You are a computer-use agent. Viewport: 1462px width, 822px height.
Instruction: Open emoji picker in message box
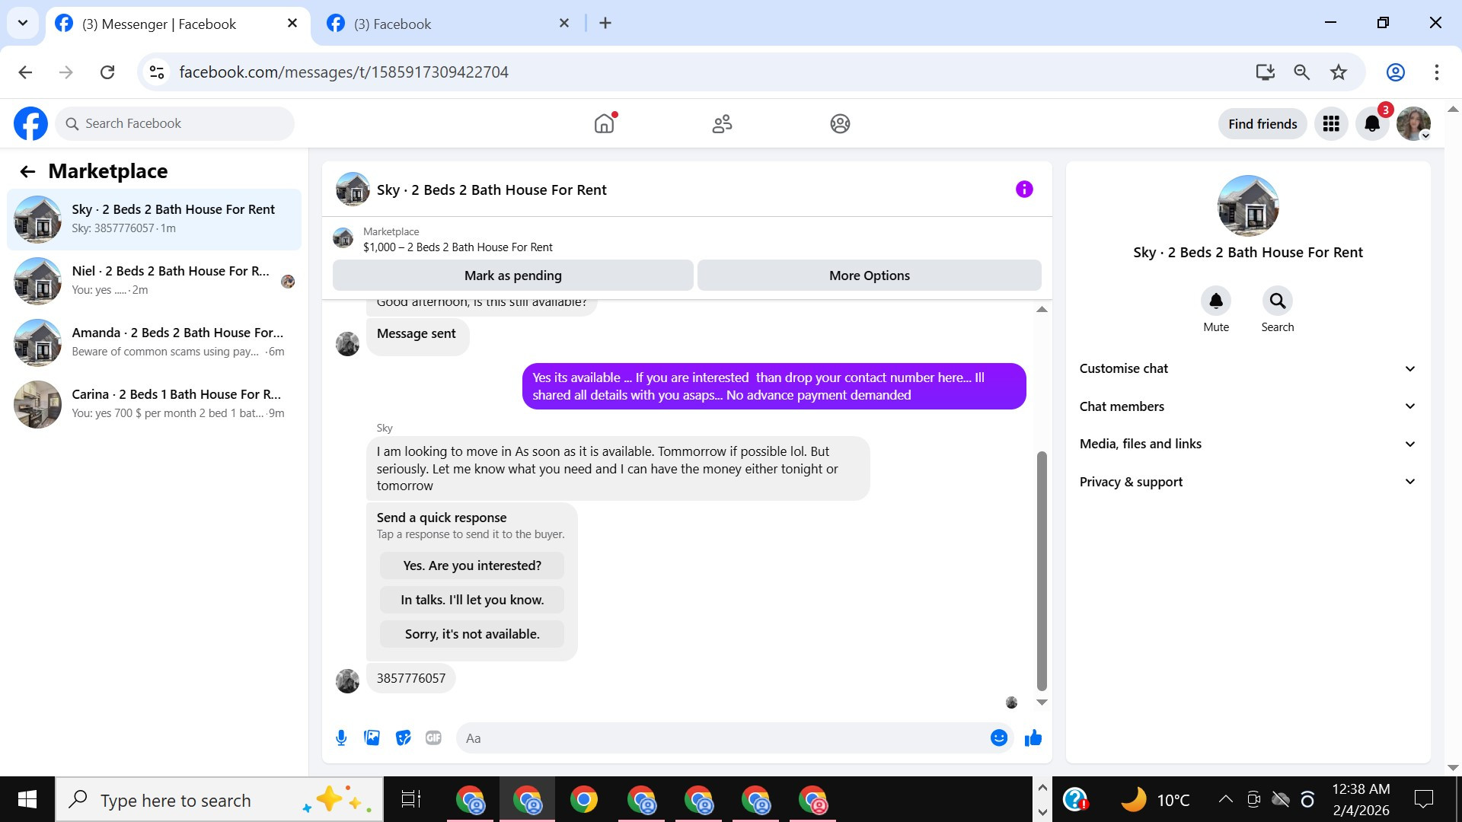998,738
